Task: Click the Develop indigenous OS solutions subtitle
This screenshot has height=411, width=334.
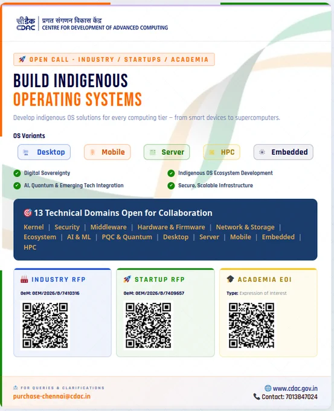Action: pyautogui.click(x=147, y=117)
